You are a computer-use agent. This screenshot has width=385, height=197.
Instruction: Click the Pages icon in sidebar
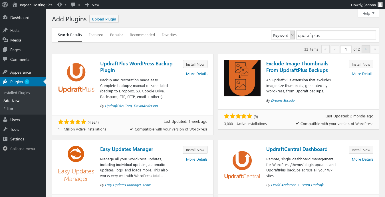pyautogui.click(x=5, y=50)
